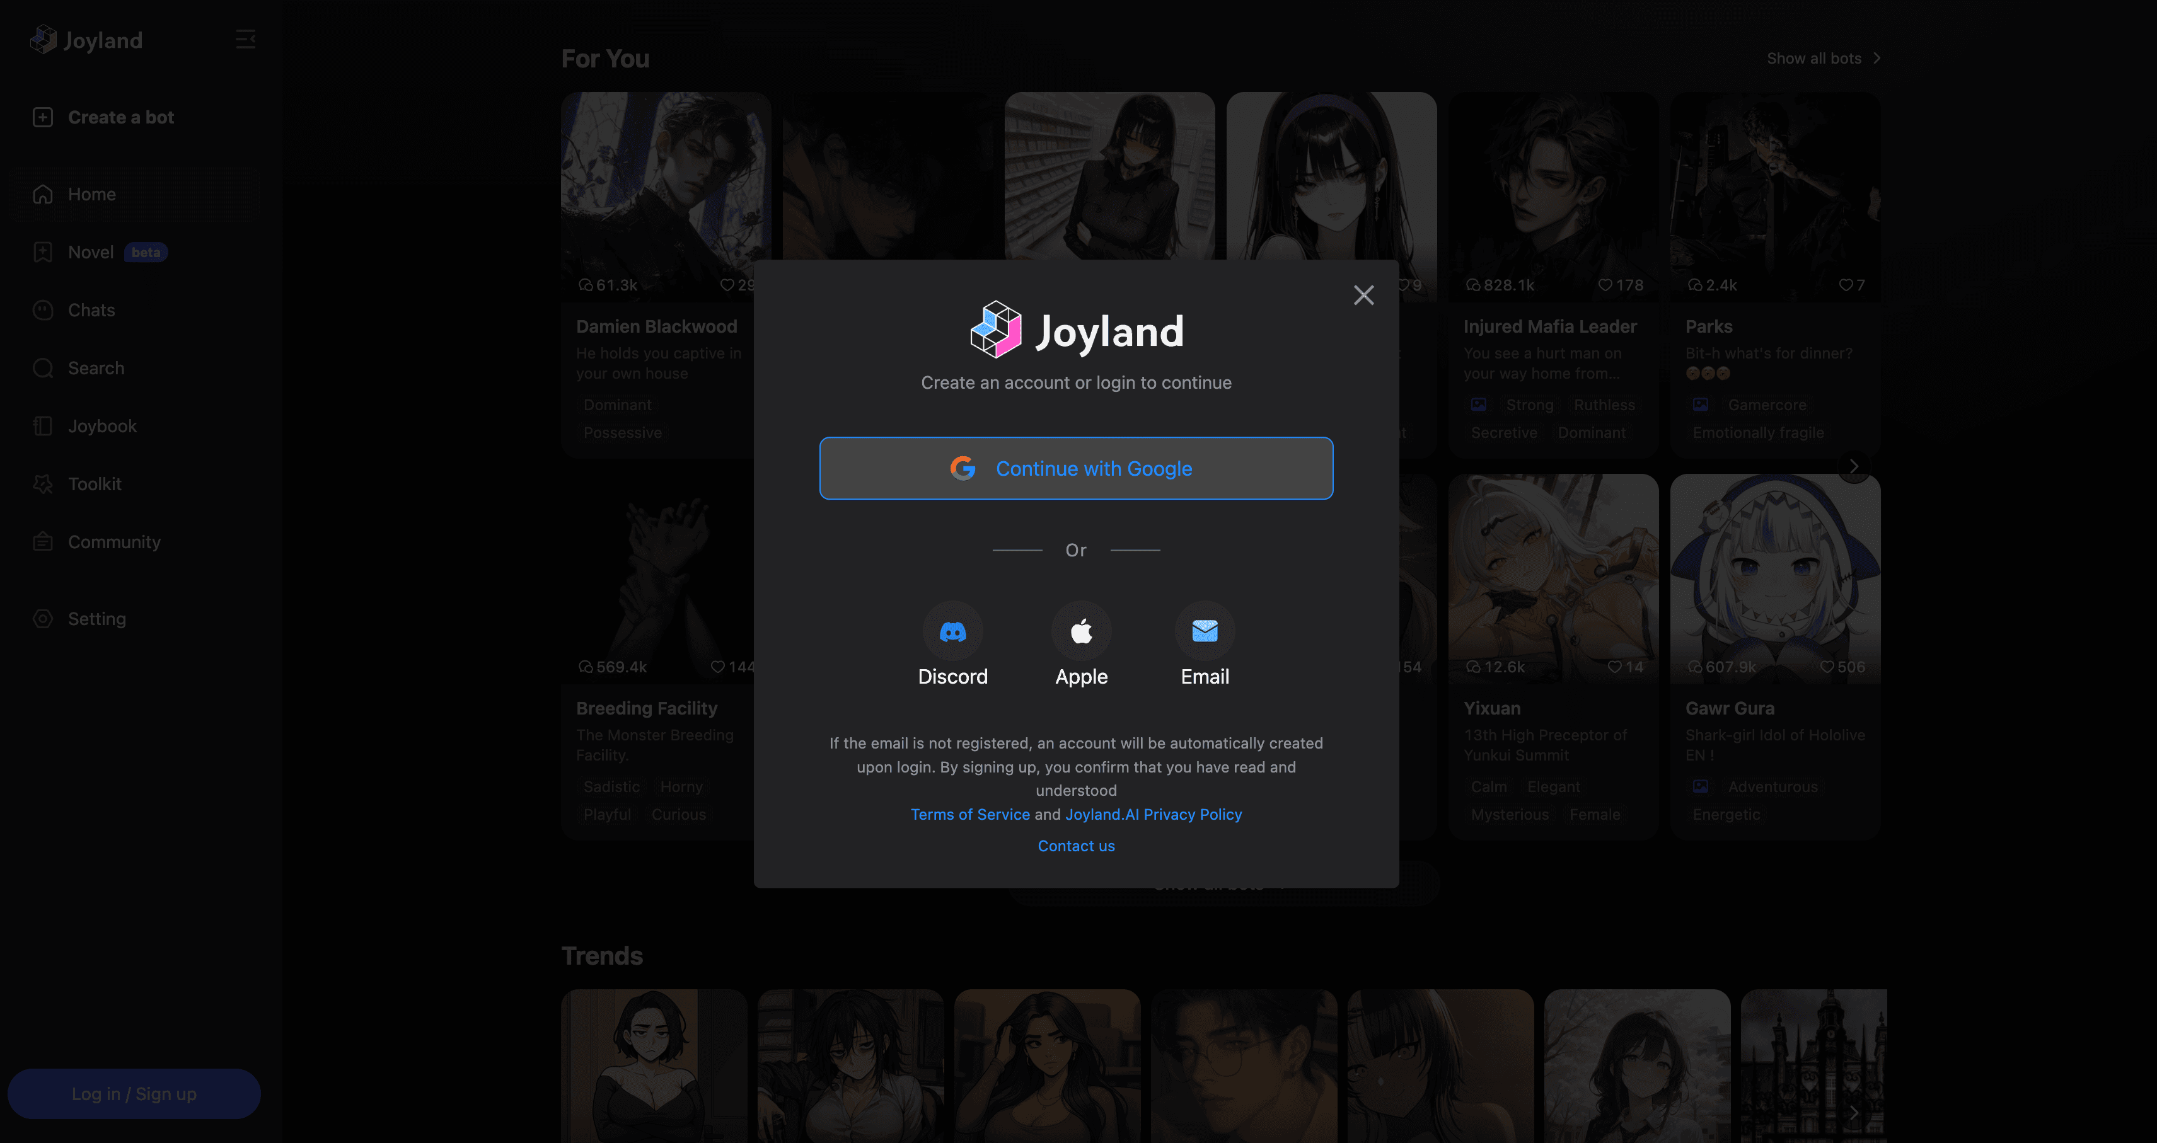Select Adventurous tag on Gawr Gura

1772,786
